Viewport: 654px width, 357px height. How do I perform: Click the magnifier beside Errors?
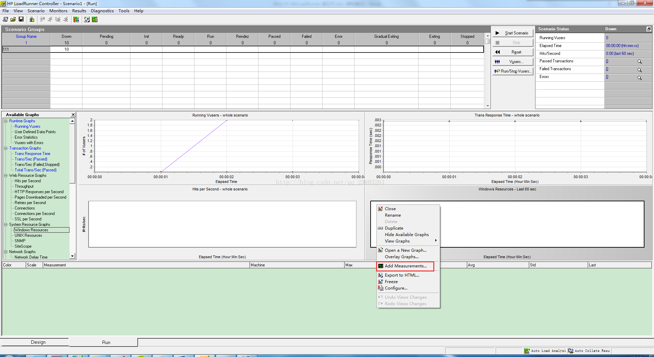coord(639,78)
